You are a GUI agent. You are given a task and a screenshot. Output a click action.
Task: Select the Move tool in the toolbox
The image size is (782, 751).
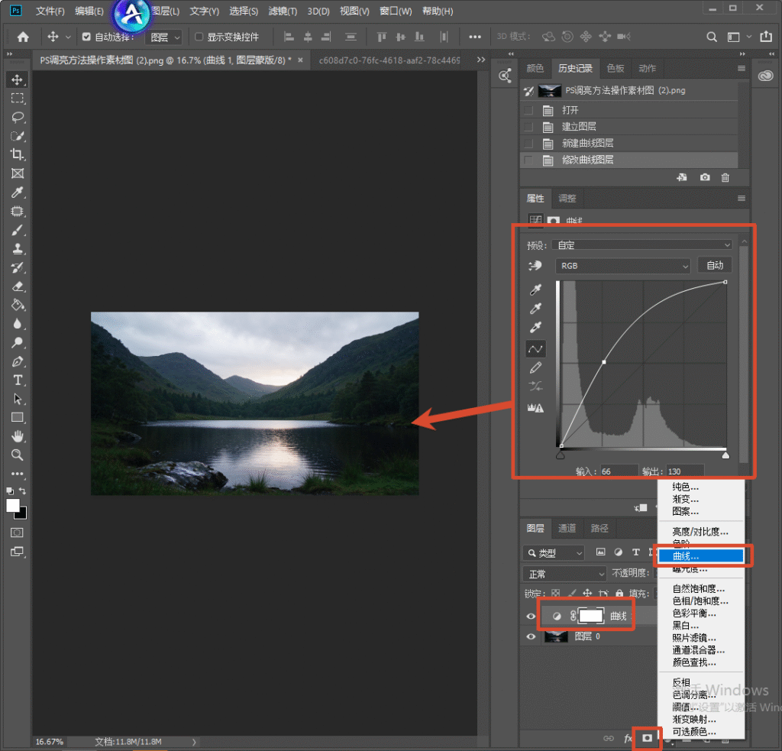(x=18, y=80)
